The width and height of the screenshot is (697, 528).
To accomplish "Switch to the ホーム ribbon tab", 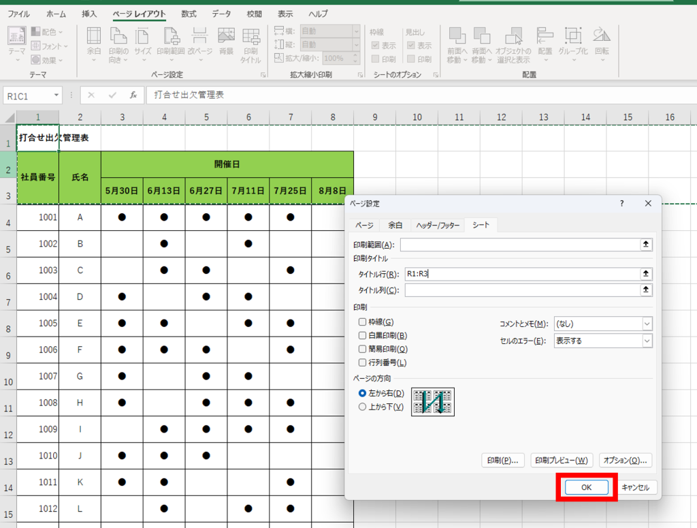I will tap(56, 14).
